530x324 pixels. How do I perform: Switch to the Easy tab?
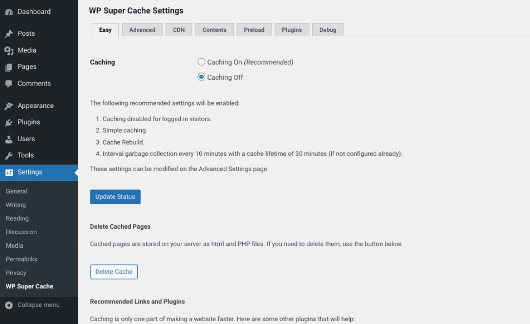tap(105, 30)
